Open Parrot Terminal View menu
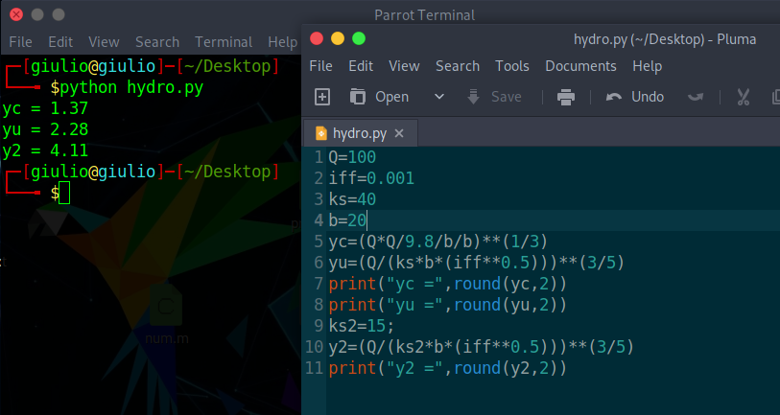780x415 pixels. (104, 42)
